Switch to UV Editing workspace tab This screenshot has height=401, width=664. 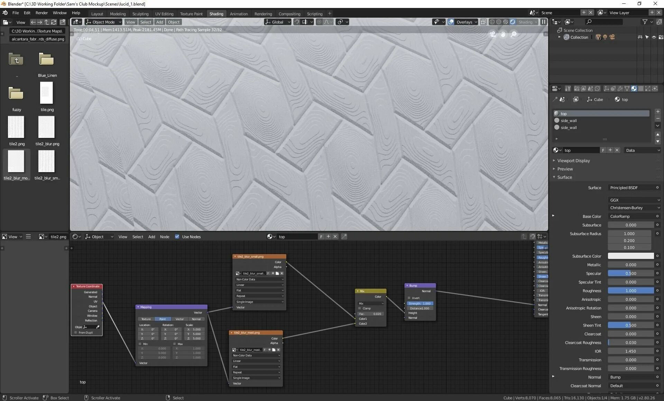click(x=164, y=14)
